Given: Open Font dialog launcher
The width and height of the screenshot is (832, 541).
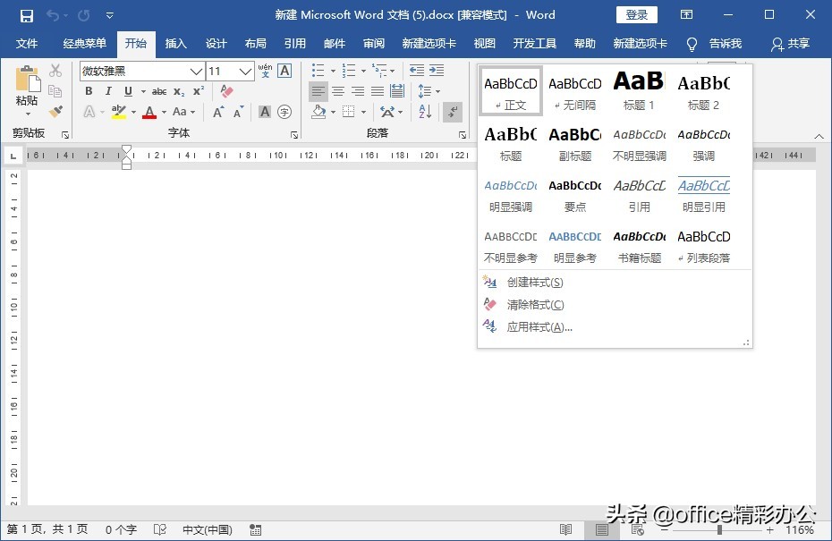Looking at the screenshot, I should point(294,135).
